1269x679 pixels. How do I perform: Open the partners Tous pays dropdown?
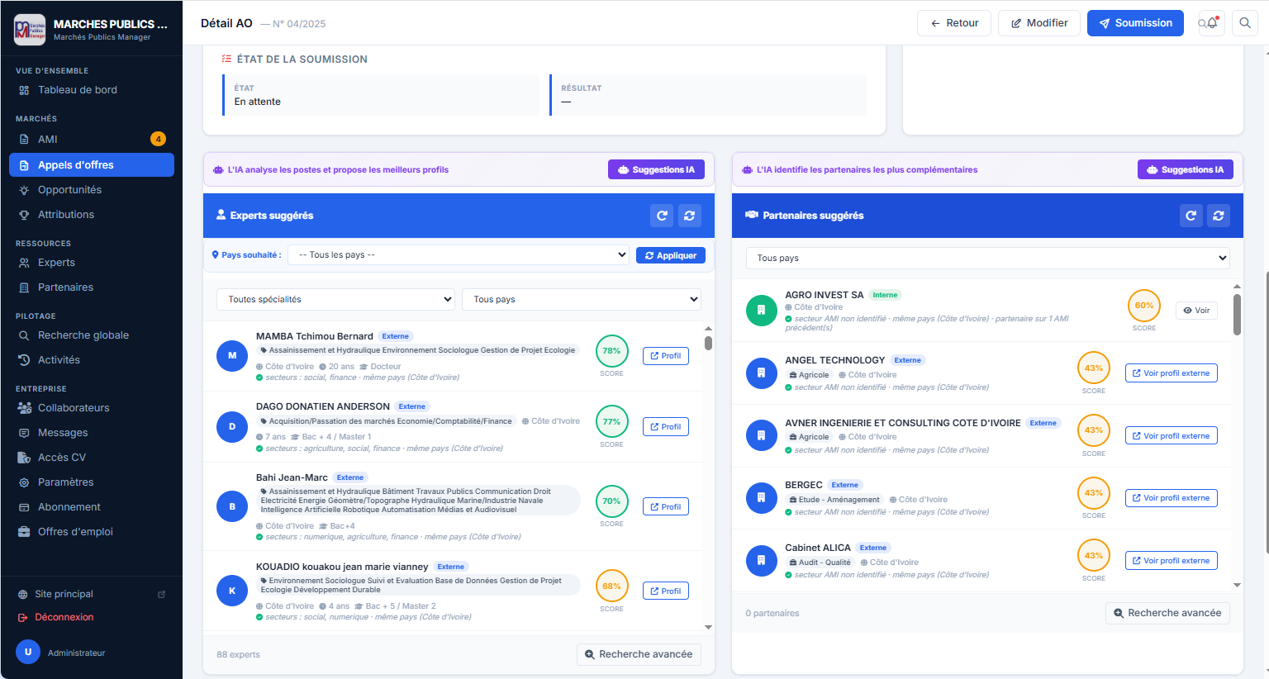pyautogui.click(x=987, y=258)
